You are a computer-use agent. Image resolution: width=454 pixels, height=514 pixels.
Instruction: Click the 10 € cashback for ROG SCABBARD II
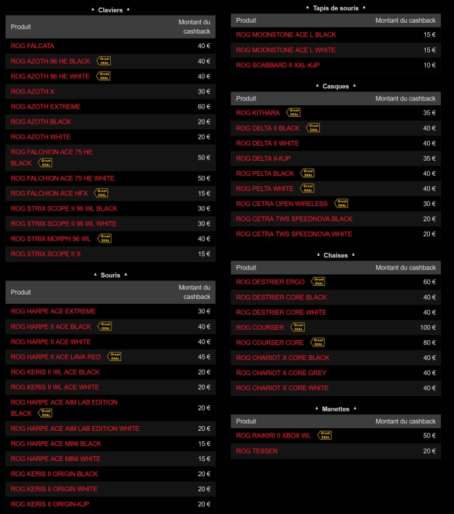(429, 65)
